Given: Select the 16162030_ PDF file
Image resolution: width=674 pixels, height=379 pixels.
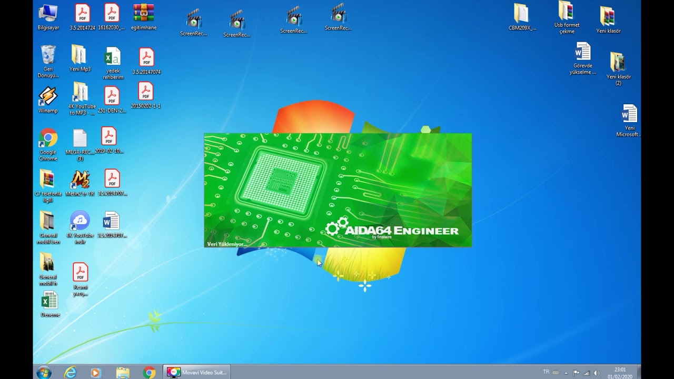Looking at the screenshot, I should (112, 17).
